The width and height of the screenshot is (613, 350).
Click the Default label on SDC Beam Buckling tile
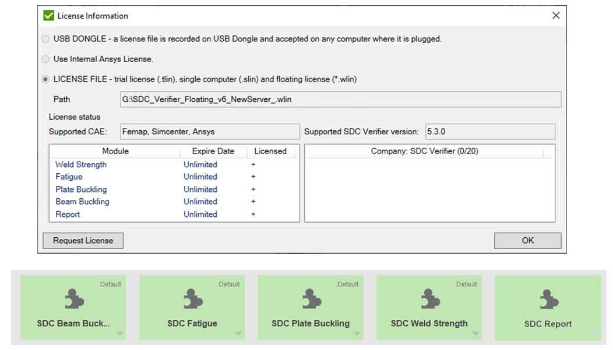[x=111, y=284]
